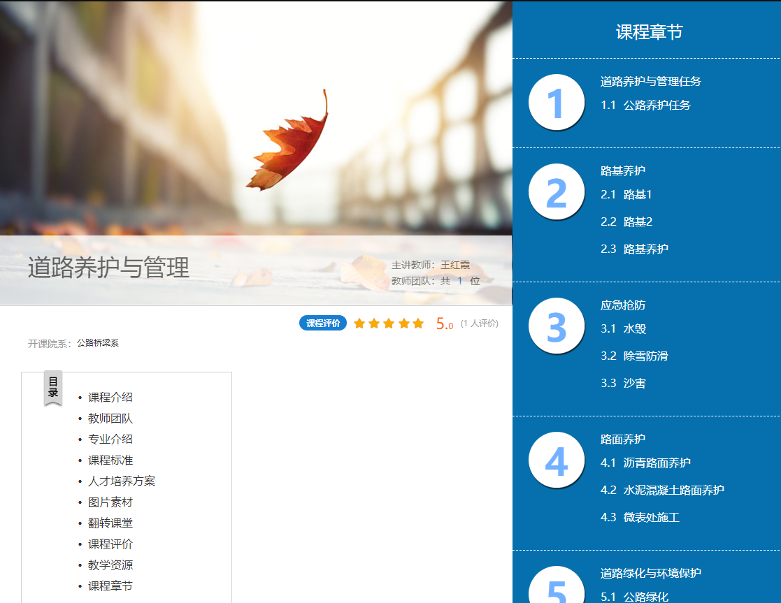Click the chapter 4 number circle
Image resolution: width=781 pixels, height=603 pixels.
(x=557, y=460)
